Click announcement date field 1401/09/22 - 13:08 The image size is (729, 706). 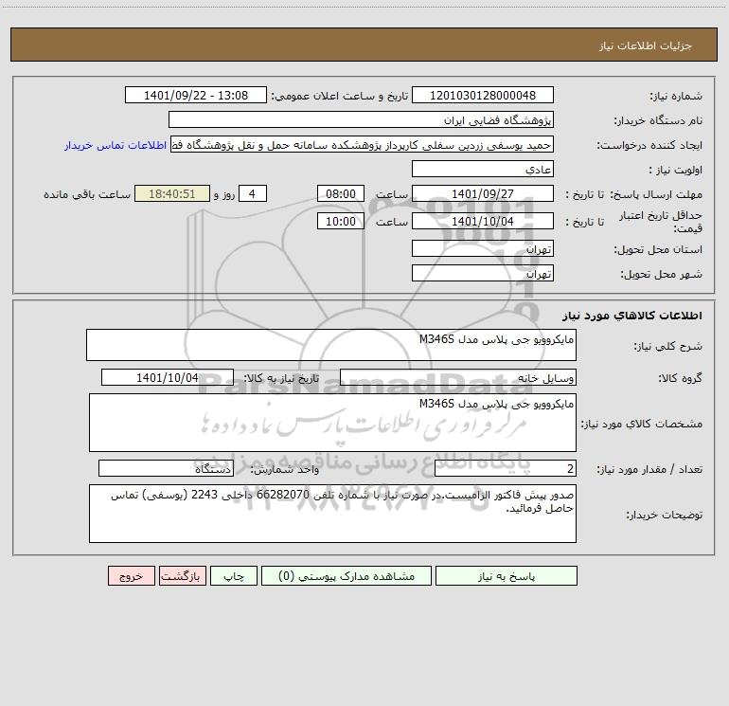[x=196, y=95]
